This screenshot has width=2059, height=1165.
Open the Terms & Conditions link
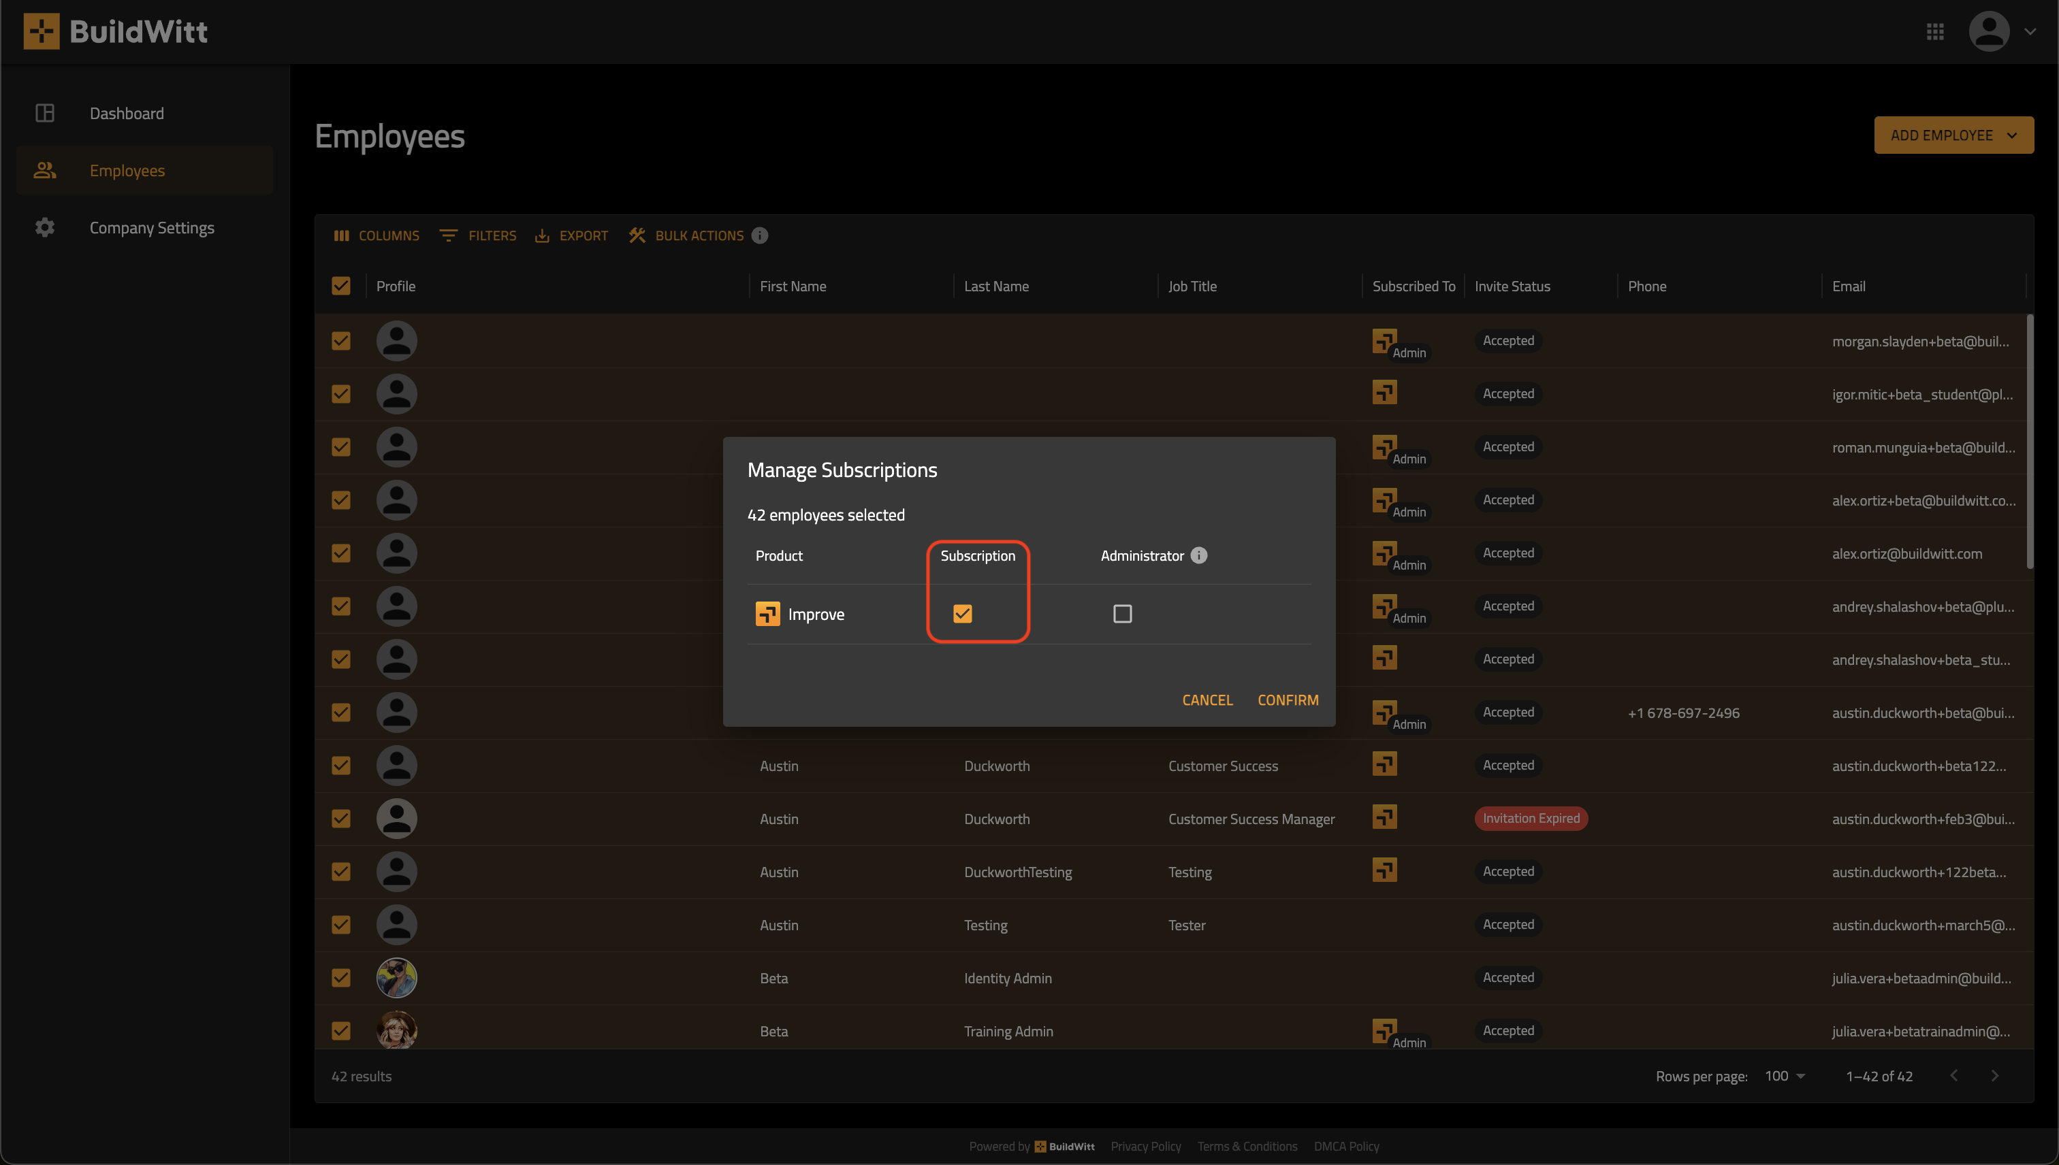(x=1247, y=1147)
